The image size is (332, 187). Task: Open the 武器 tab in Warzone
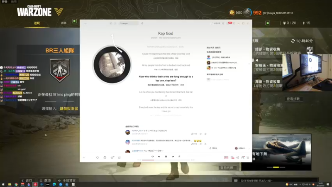pyautogui.click(x=64, y=23)
